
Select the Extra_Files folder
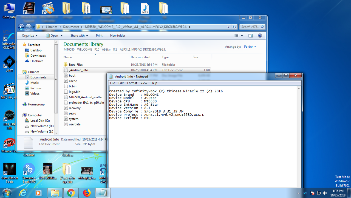[x=76, y=65]
